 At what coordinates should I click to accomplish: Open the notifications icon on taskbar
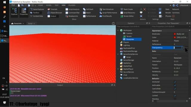(4, 103)
